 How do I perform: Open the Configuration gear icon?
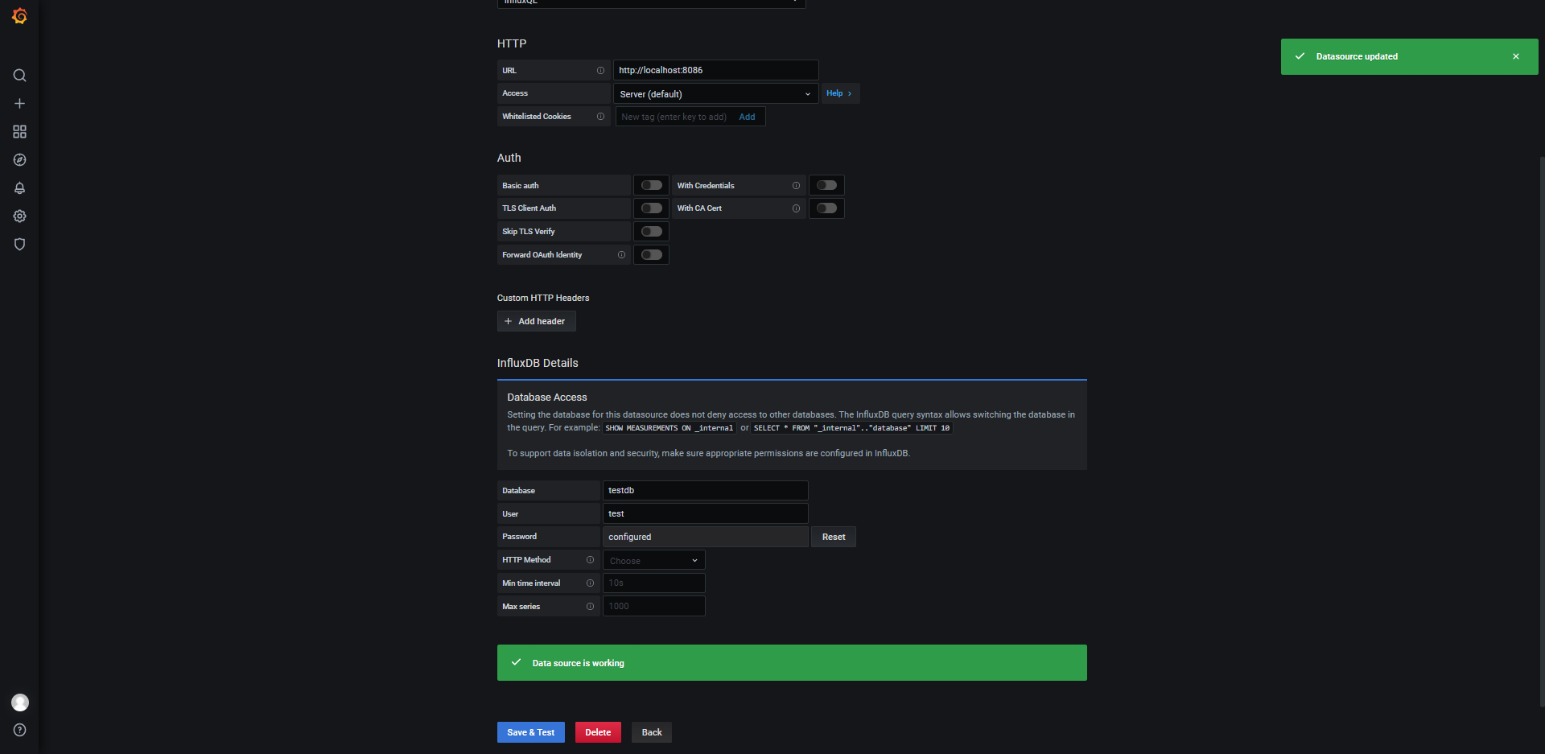coord(19,216)
